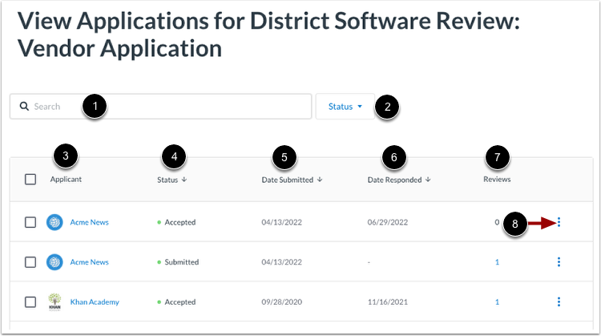Click the Reviews column header
This screenshot has height=336, width=601.
pyautogui.click(x=497, y=179)
